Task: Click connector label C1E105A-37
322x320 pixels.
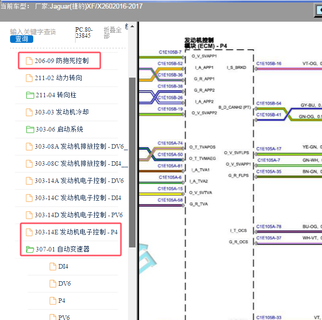Action: click(269, 238)
